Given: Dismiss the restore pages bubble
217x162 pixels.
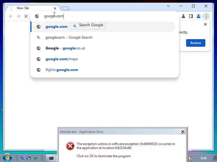Looking at the screenshot, I should [x=205, y=24].
